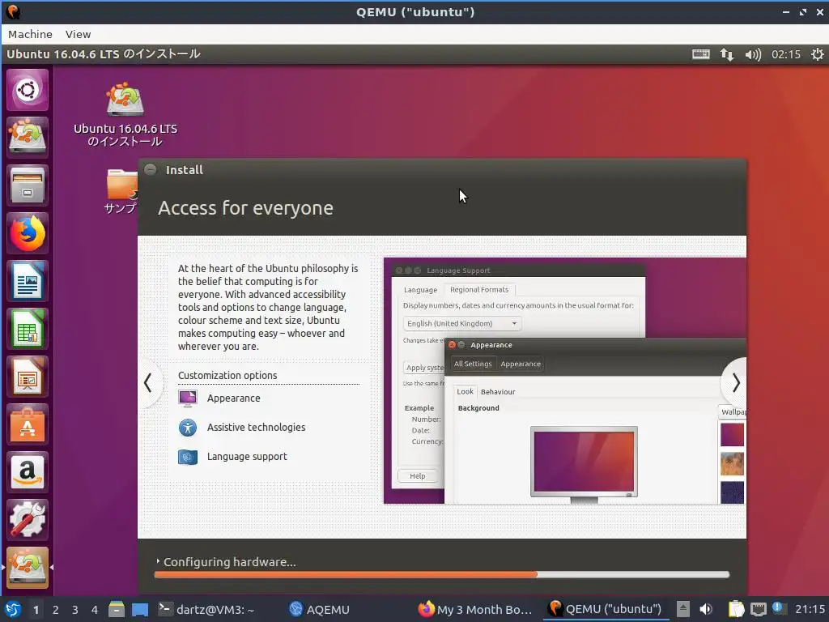This screenshot has width=829, height=622.
Task: Open the English (United Kingdom) dropdown
Action: pyautogui.click(x=462, y=323)
